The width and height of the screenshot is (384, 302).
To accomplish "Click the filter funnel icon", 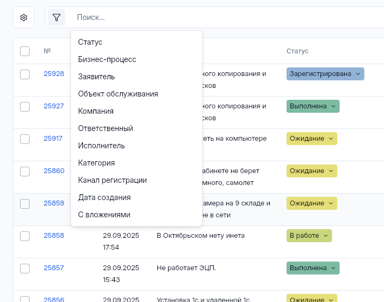I will coord(57,18).
